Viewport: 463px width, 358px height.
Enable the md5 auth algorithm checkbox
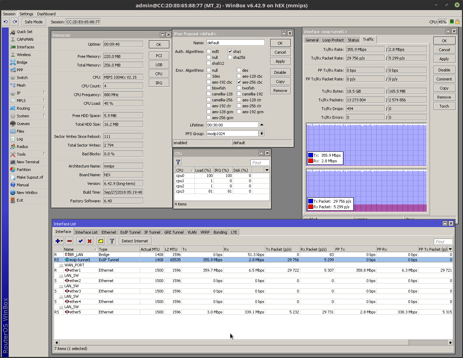[x=209, y=52]
